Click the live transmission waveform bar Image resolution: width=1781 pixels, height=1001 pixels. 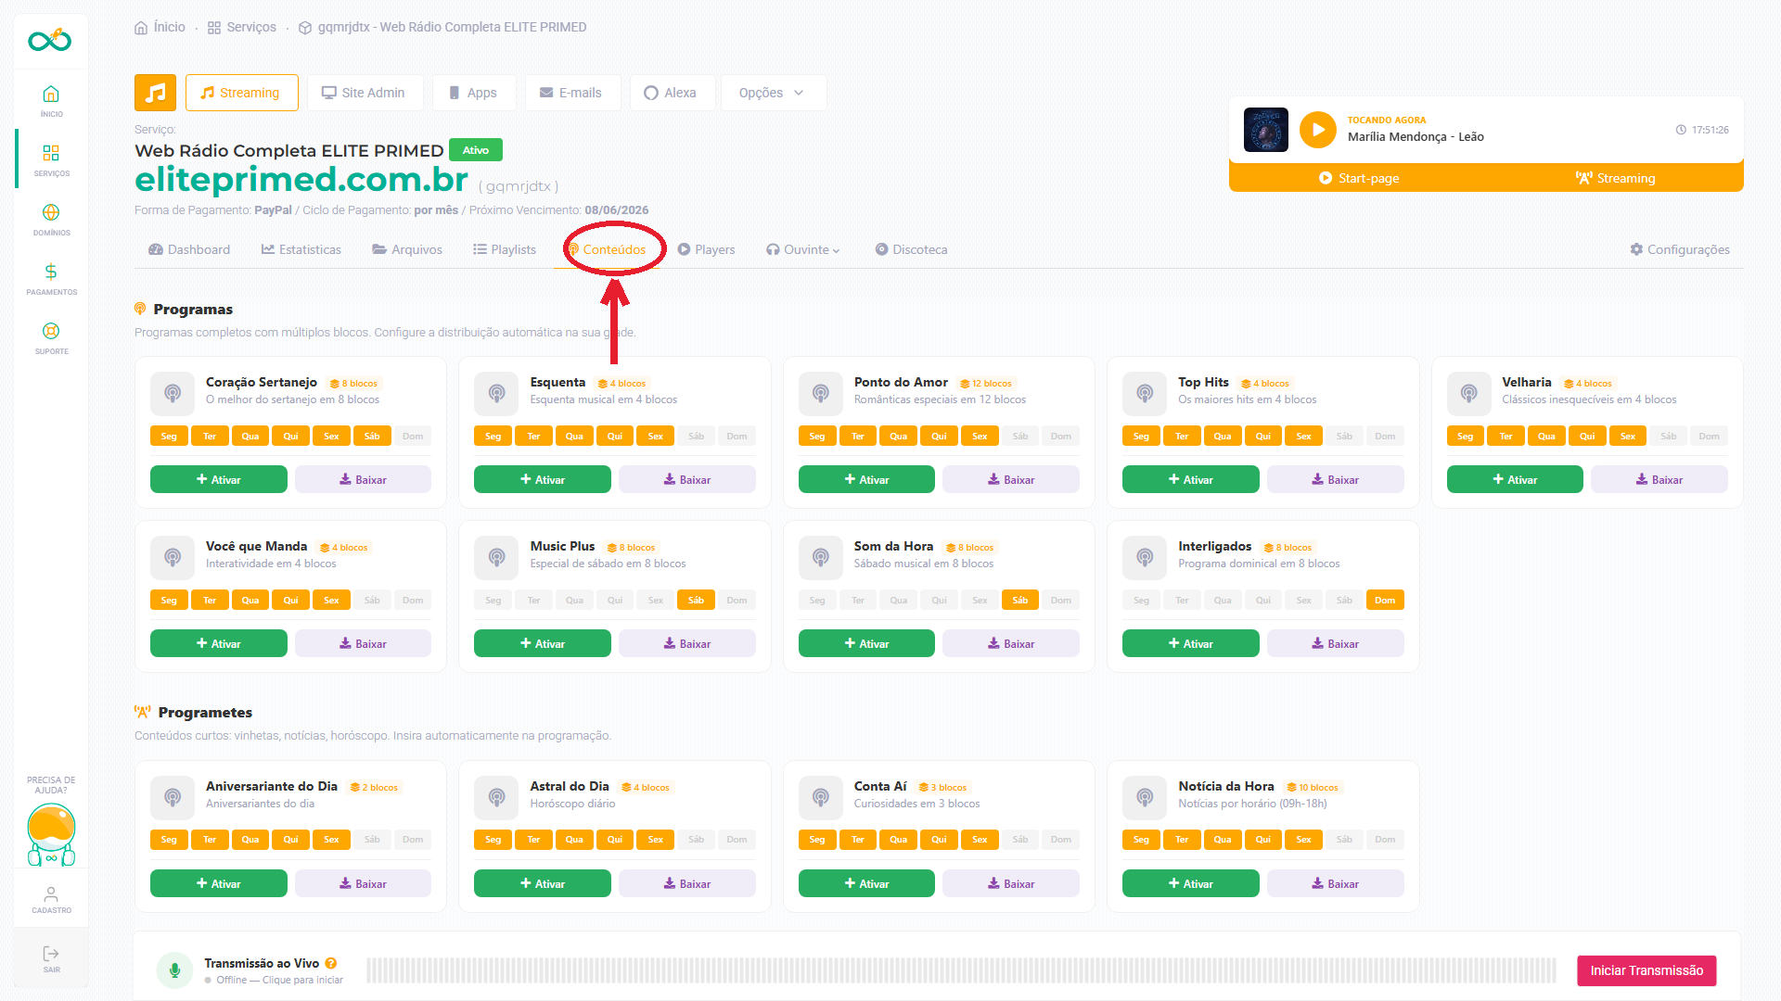961,970
